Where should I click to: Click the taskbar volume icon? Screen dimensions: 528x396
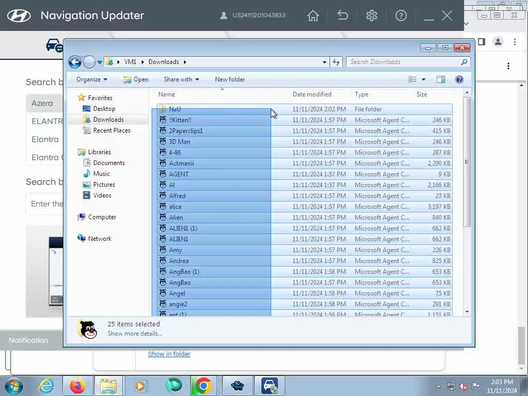(x=464, y=387)
